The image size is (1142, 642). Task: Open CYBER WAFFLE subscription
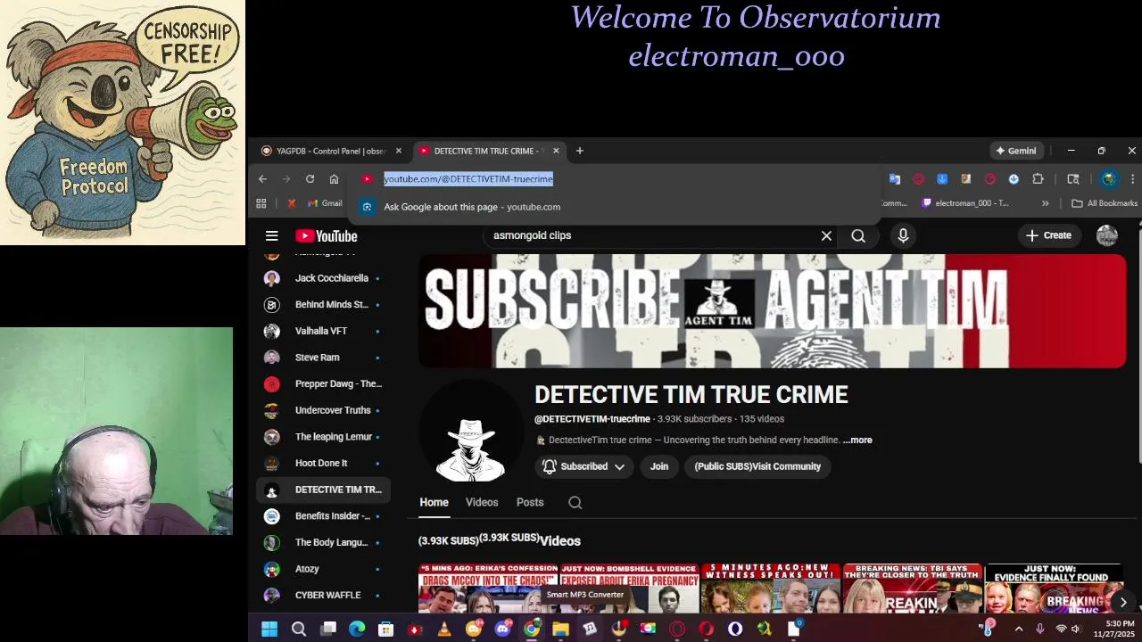(x=323, y=596)
